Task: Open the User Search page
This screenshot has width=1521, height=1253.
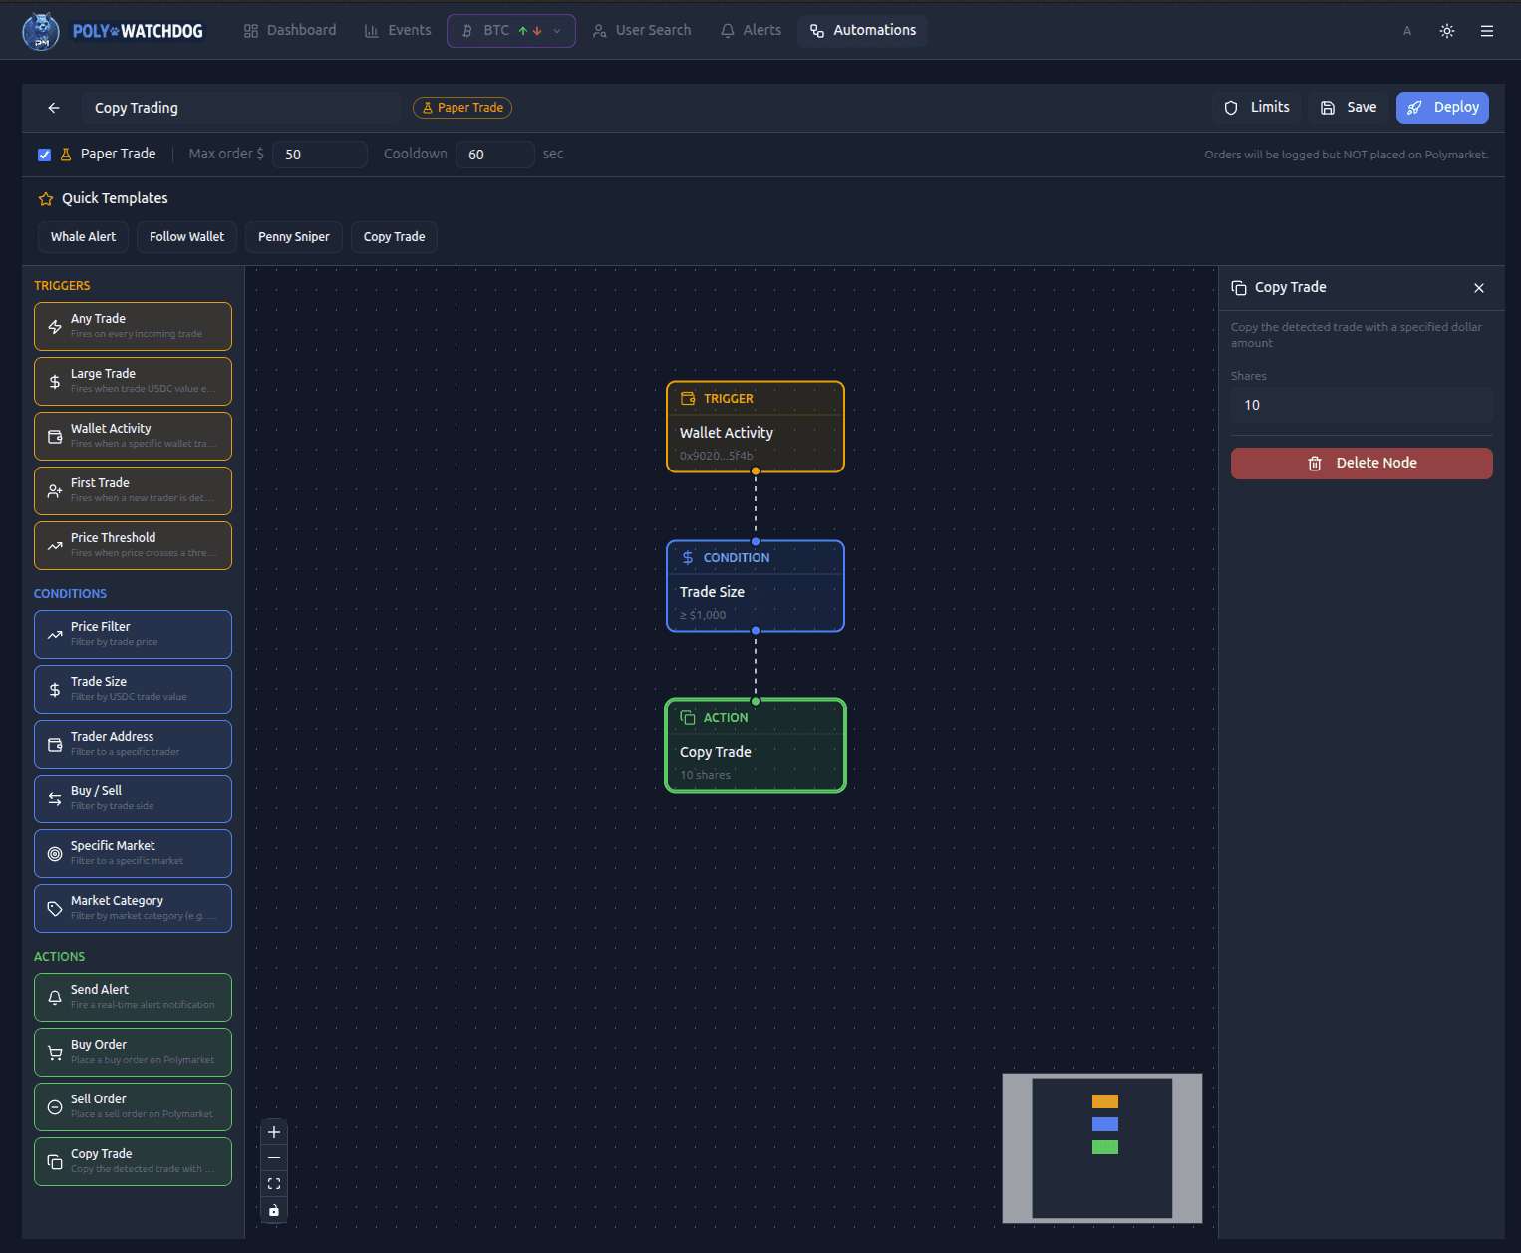Action: pyautogui.click(x=642, y=31)
